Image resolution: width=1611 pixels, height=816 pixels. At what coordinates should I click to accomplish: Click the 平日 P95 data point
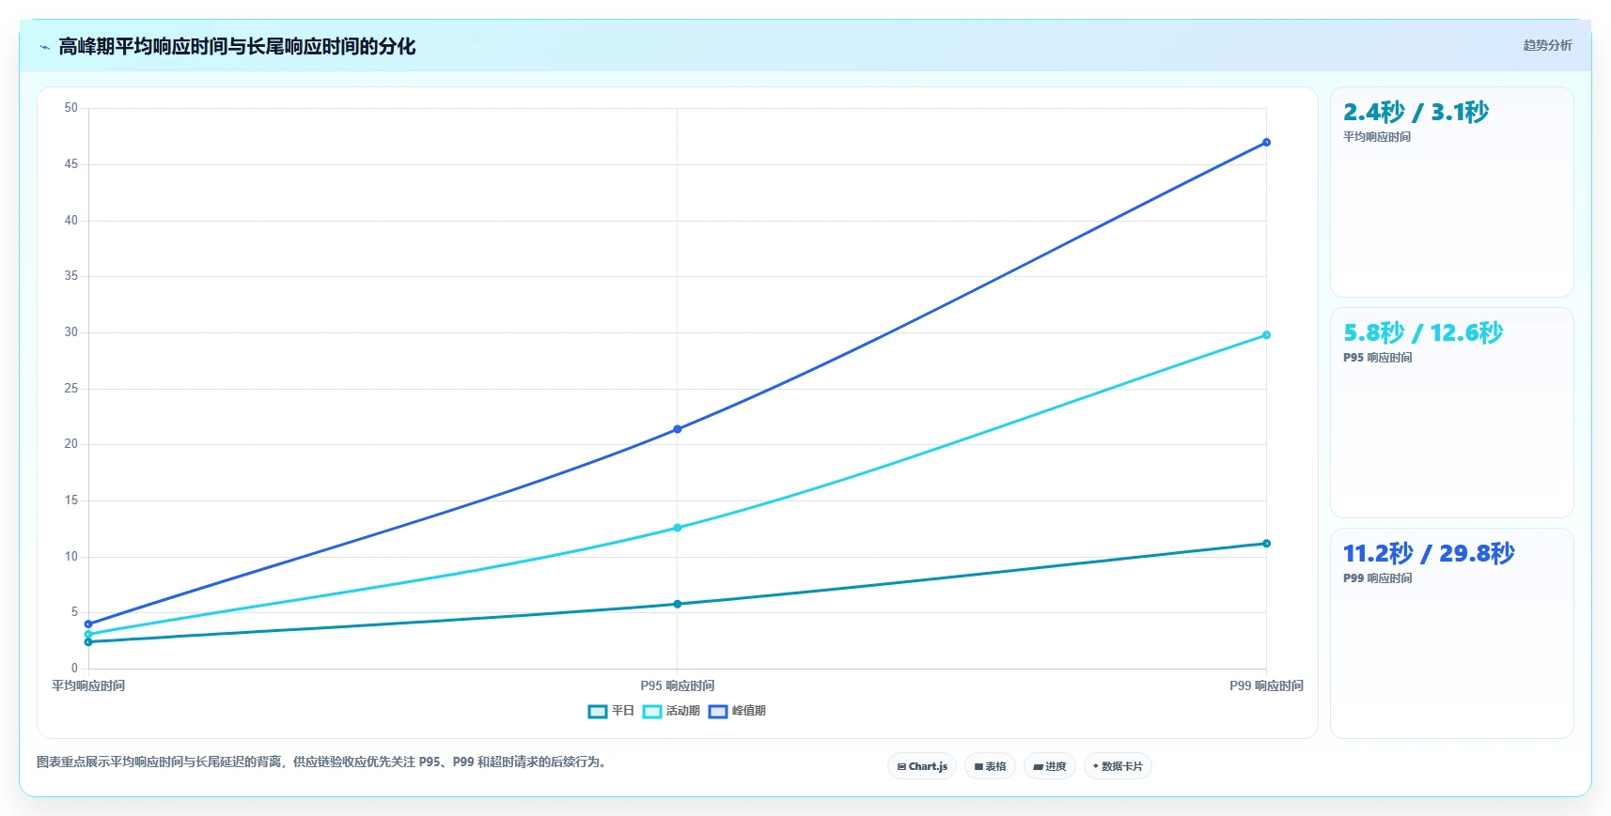point(677,604)
